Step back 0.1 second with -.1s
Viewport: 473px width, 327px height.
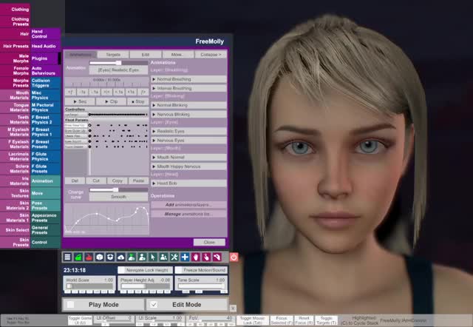point(95,92)
